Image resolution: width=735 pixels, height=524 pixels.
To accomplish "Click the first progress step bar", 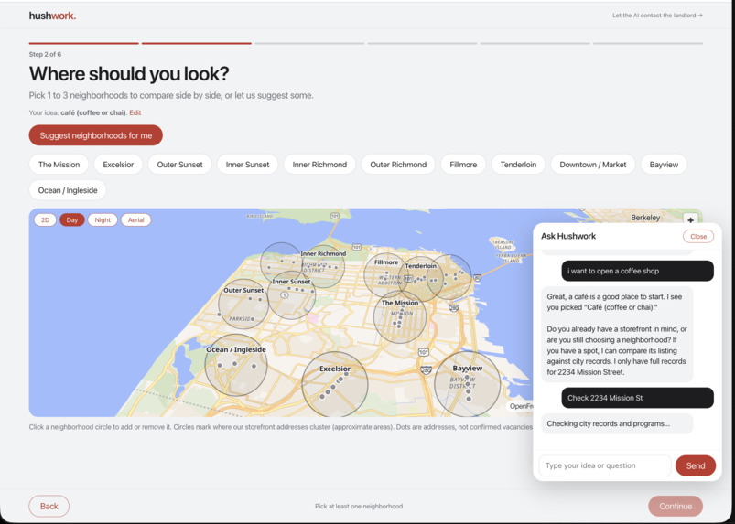I will pos(84,43).
